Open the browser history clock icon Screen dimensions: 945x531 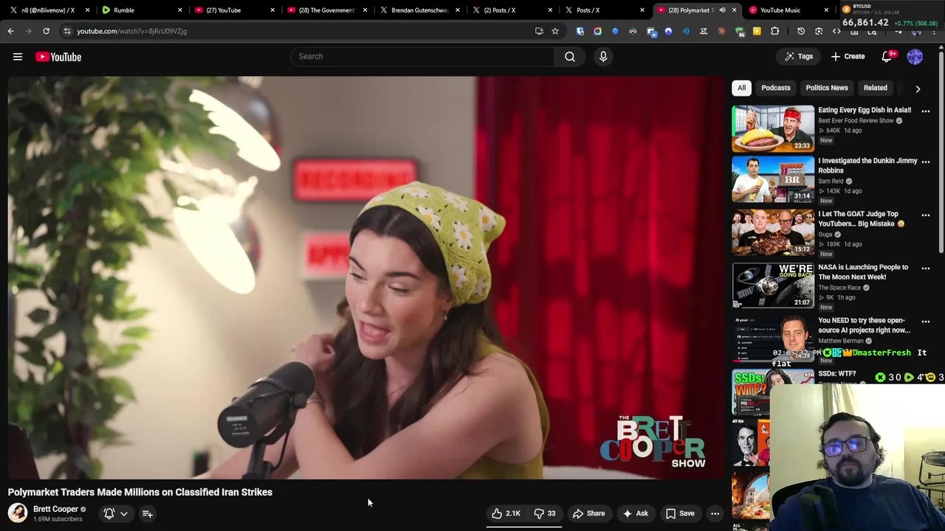pos(801,31)
